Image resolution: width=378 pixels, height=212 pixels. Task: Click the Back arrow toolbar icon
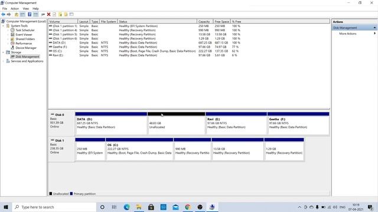(x=4, y=14)
